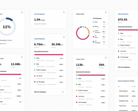The width and height of the screenshot is (138, 111).
Task: Click 8.13 % Public Transport time share
Action: [103, 91]
